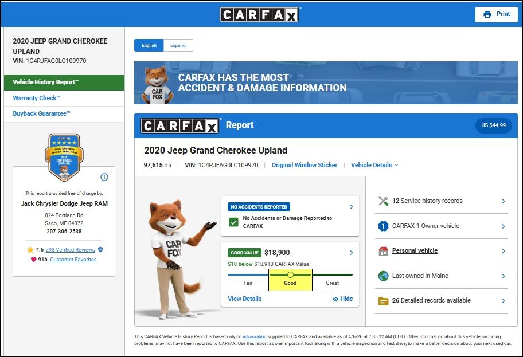Click the globe icon for Last owned in Maine

tap(384, 276)
